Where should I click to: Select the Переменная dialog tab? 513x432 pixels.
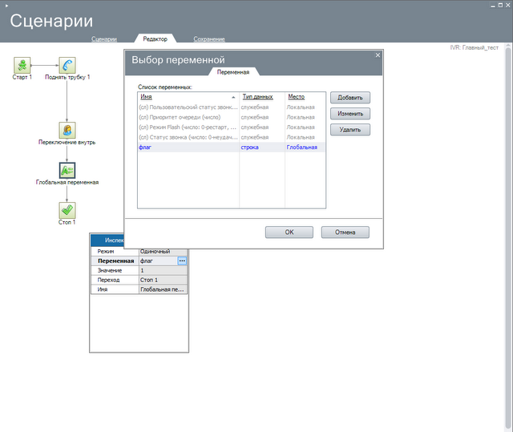[233, 72]
